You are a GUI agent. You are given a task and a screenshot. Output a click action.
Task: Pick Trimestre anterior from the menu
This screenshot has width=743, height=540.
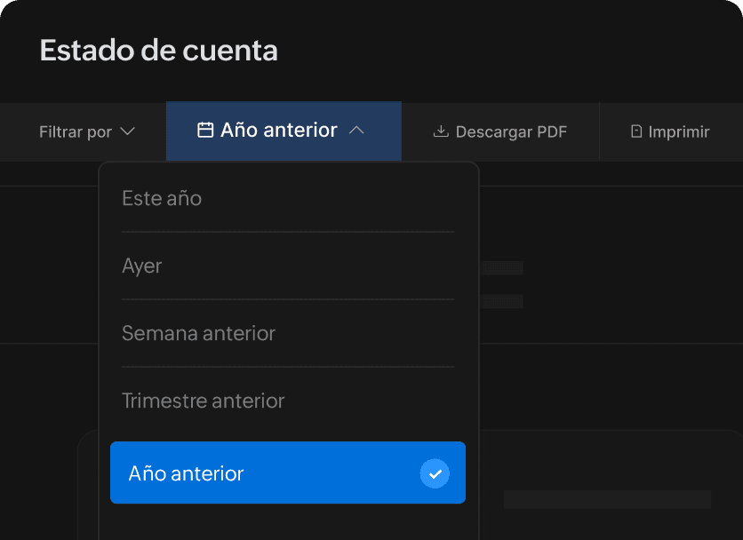pos(288,401)
